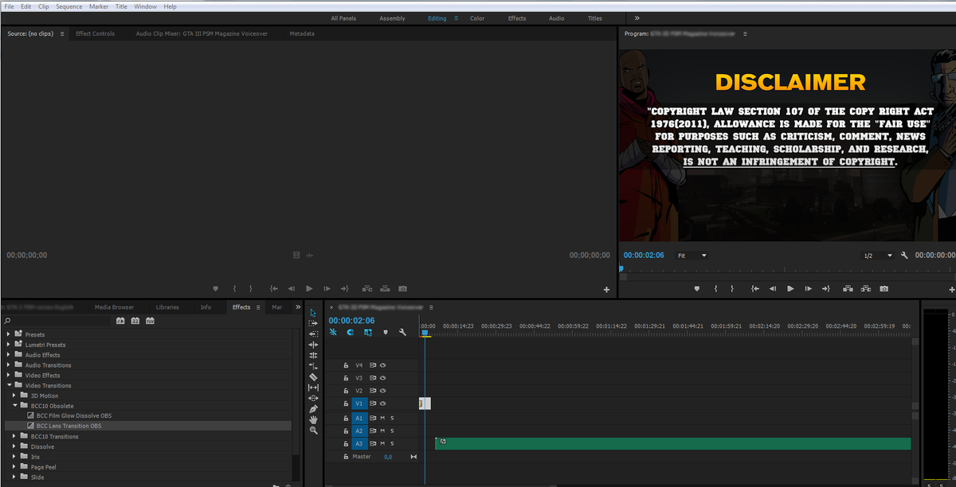This screenshot has height=487, width=956.
Task: Switch to Effect Controls tab
Action: pos(95,33)
